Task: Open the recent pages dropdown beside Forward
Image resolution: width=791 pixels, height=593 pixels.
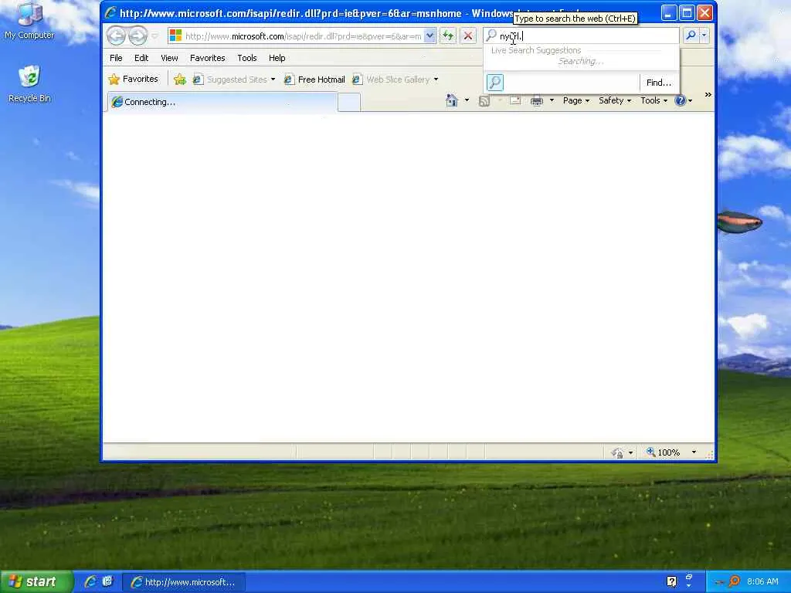Action: tap(154, 36)
